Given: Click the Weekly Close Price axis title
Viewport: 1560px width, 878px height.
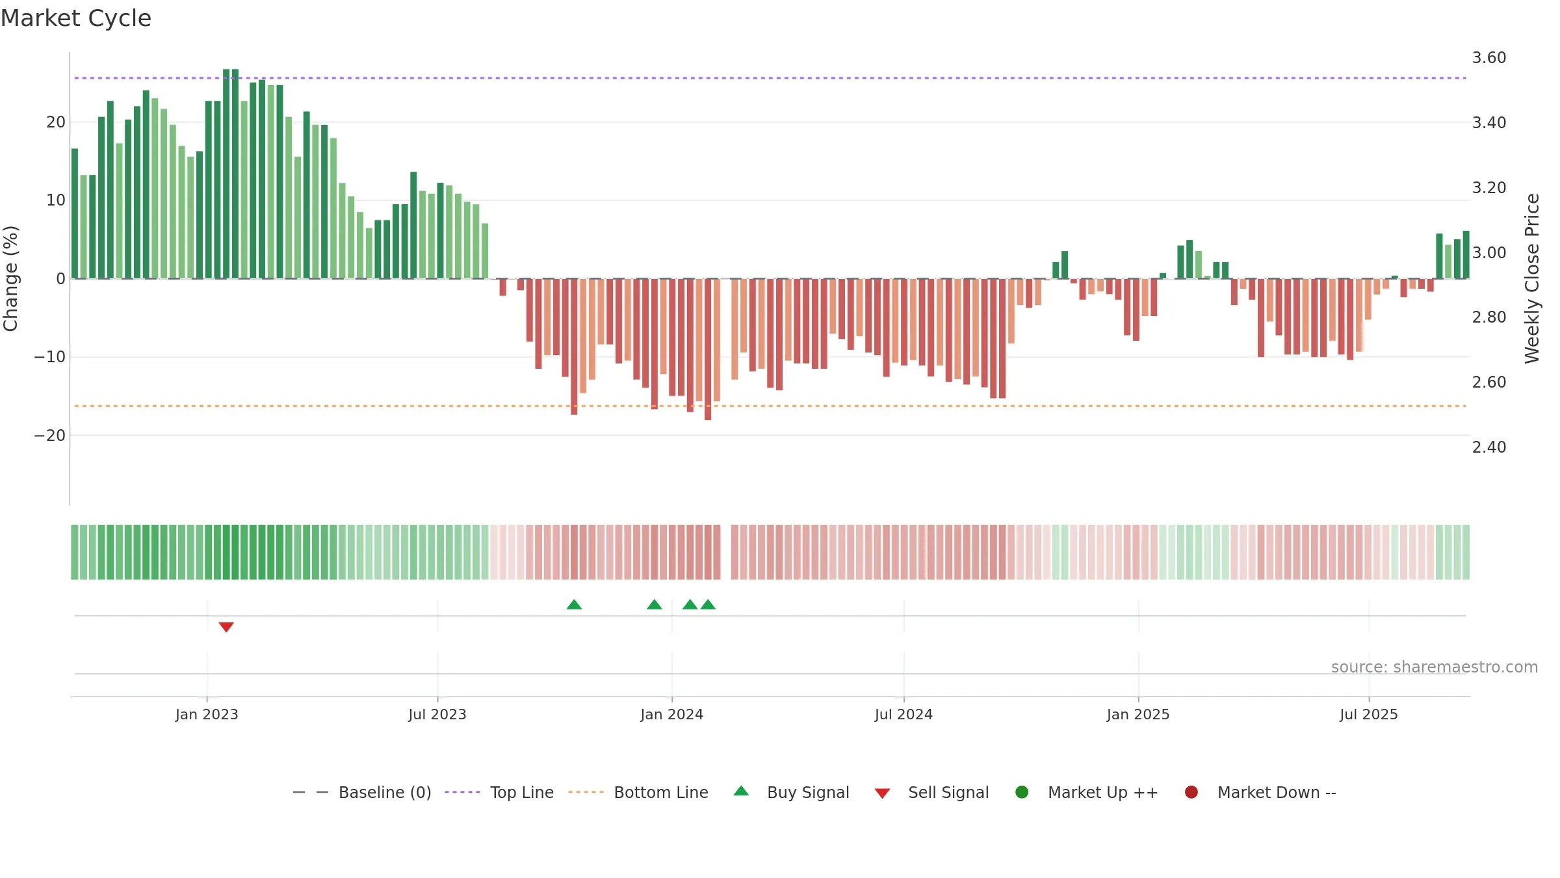Looking at the screenshot, I should (1532, 278).
